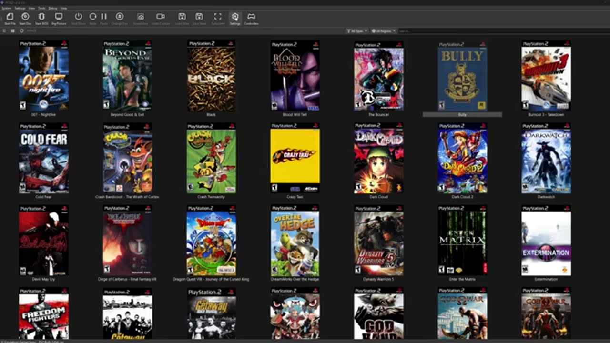Open the Debug menu

pos(53,8)
